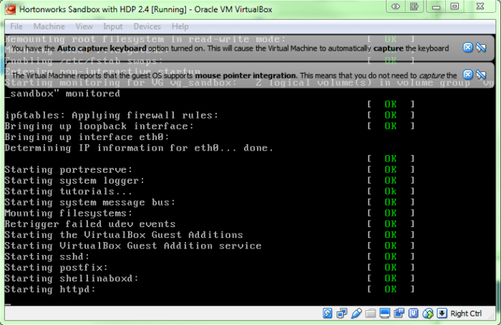
Task: Click the VirtualBox icon in the title bar
Action: [x=11, y=9]
